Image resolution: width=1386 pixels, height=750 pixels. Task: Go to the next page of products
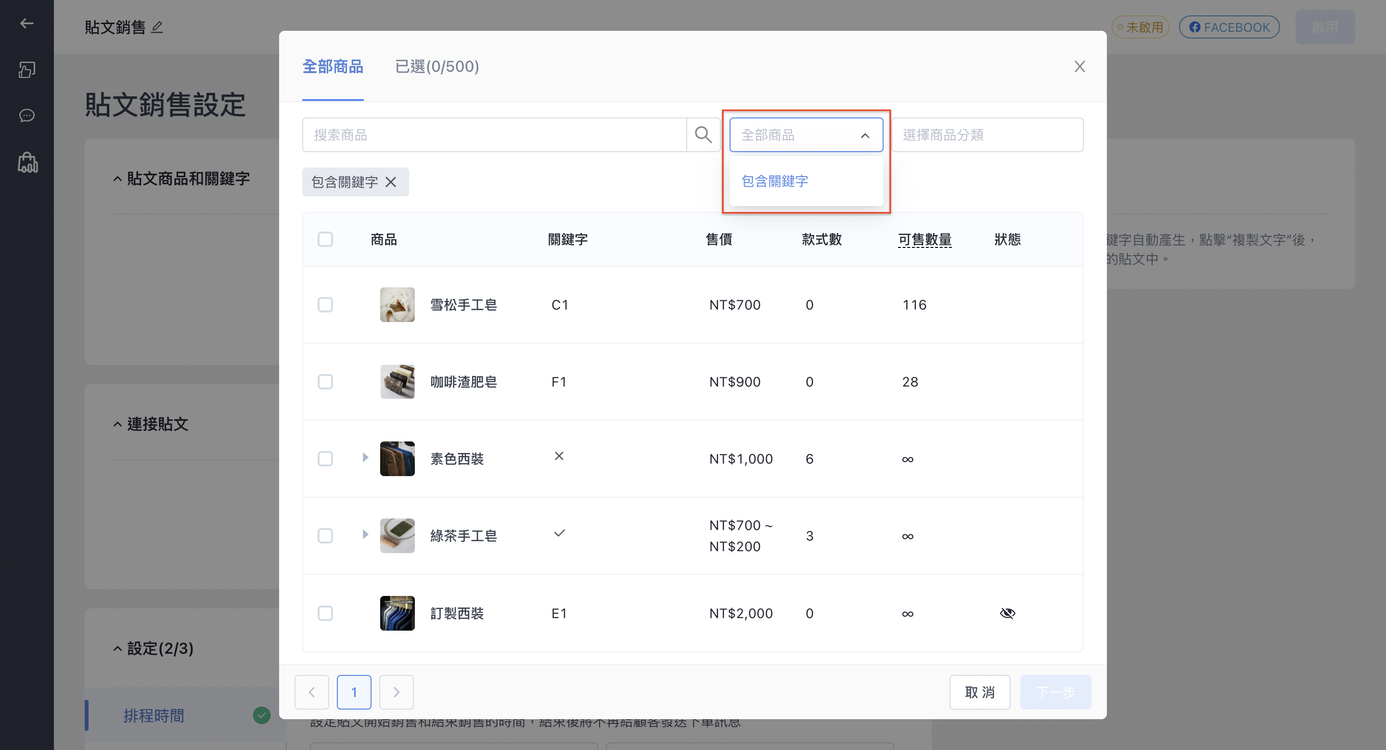[396, 692]
